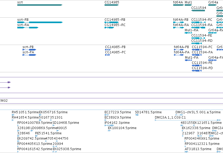This screenshot has height=153, width=223.
Task: Click transcript CG11594-RC
Action: tap(198, 22)
